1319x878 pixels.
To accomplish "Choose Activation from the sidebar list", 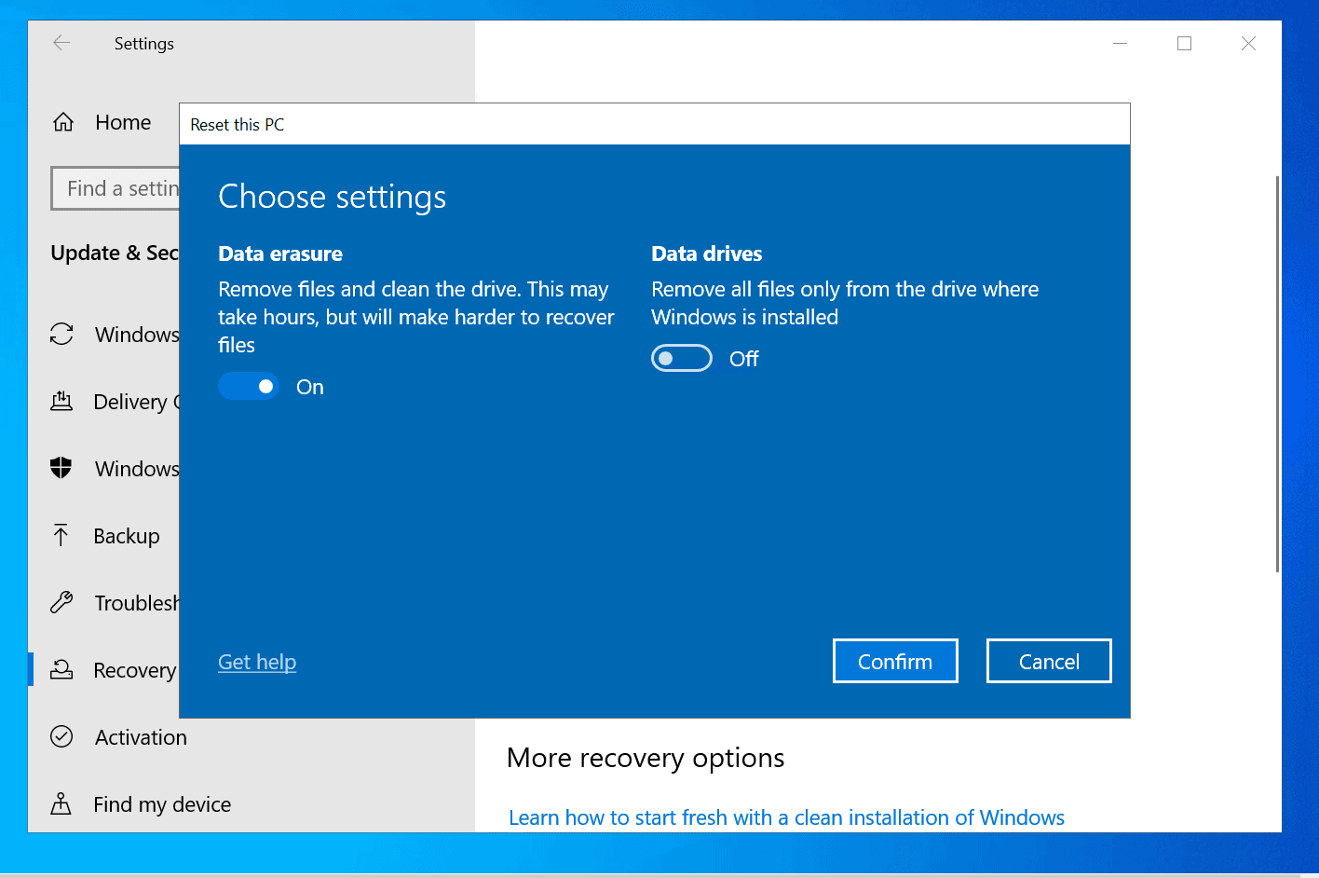I will 140,736.
